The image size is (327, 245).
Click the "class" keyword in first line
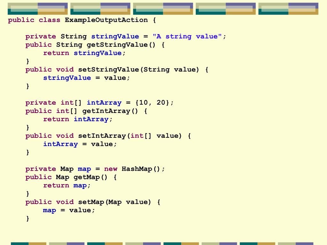coord(49,20)
